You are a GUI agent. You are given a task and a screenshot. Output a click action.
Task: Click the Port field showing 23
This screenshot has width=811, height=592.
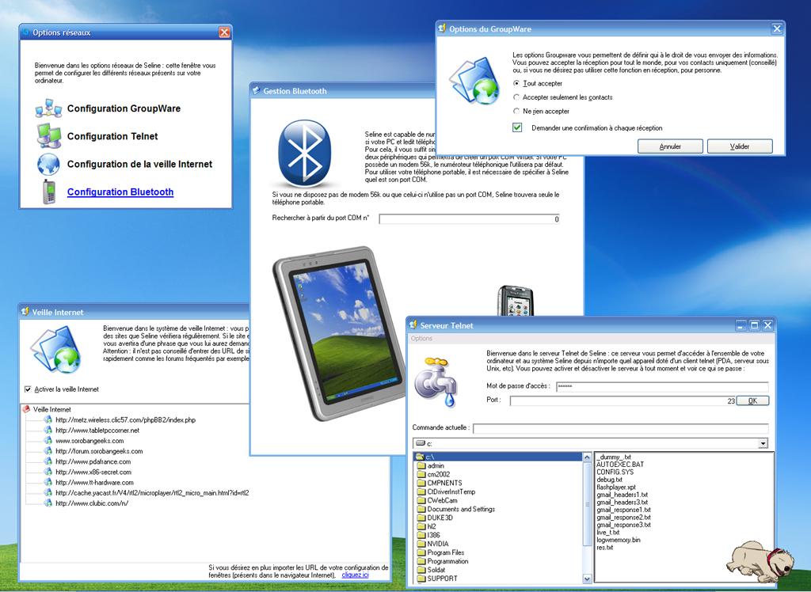point(623,400)
